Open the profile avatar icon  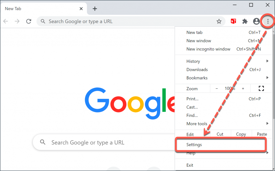point(256,21)
